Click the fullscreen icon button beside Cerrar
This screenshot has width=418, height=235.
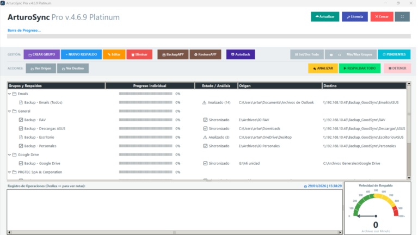pyautogui.click(x=402, y=17)
